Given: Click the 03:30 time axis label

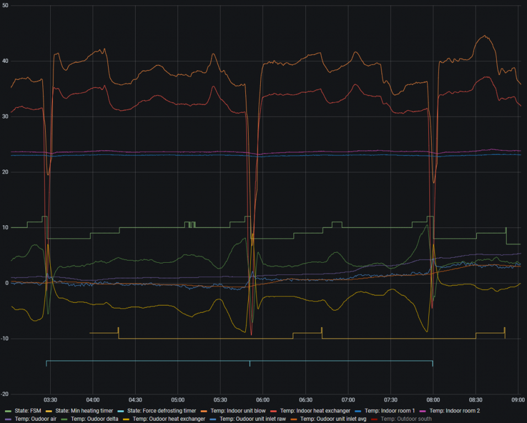Looking at the screenshot, I should 50,400.
